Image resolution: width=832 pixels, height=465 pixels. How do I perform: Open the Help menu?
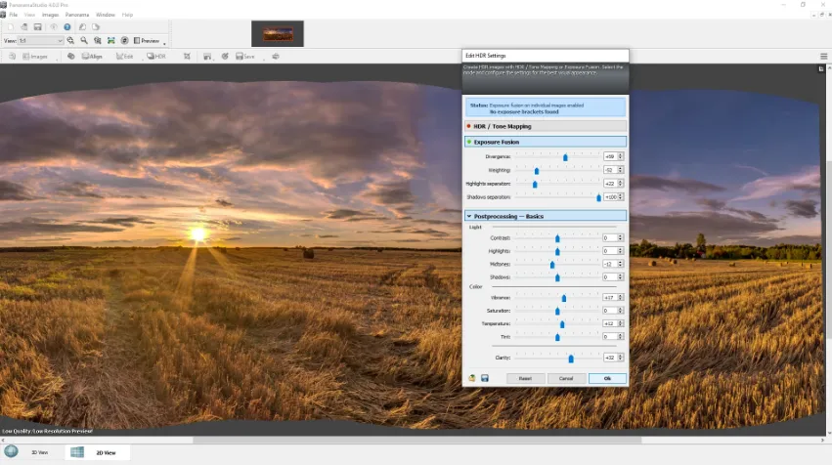[127, 15]
